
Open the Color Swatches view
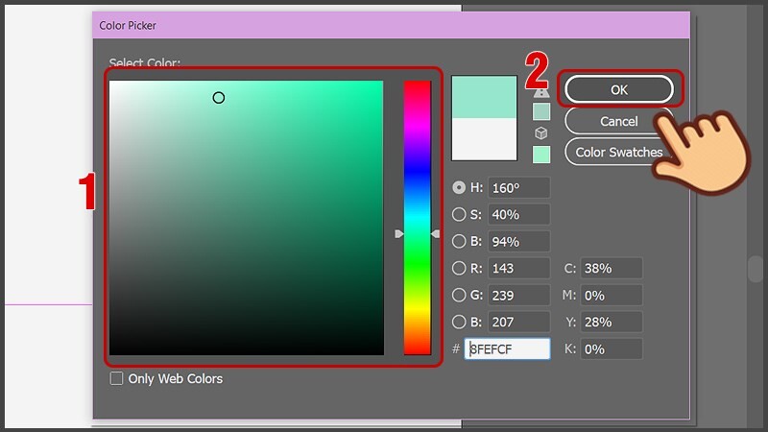point(619,153)
